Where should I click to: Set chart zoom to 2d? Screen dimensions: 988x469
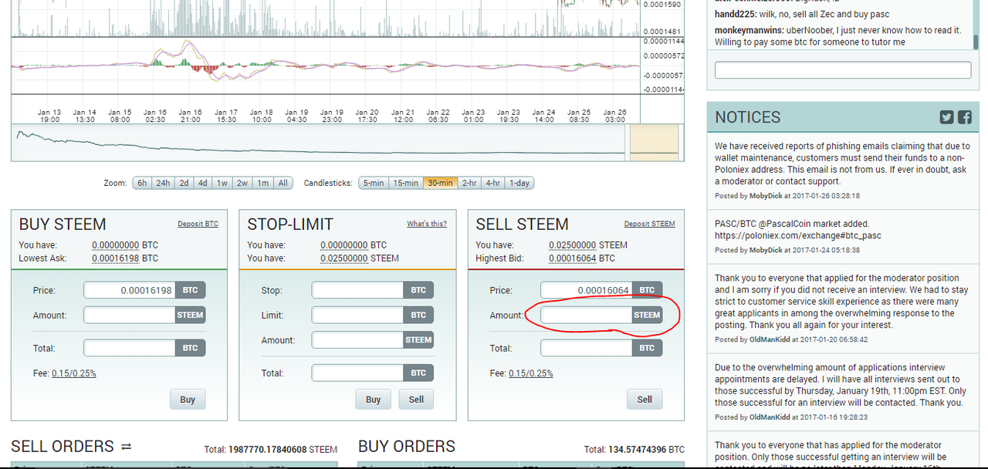point(184,183)
